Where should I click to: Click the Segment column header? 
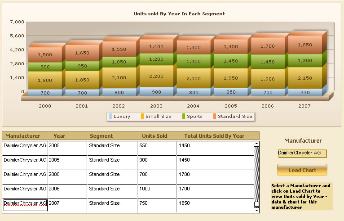coord(101,136)
